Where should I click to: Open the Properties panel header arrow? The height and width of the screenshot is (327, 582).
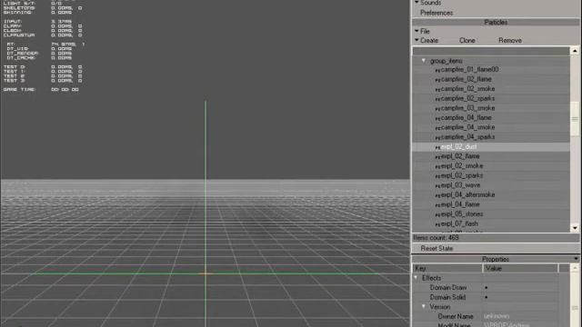click(576, 259)
